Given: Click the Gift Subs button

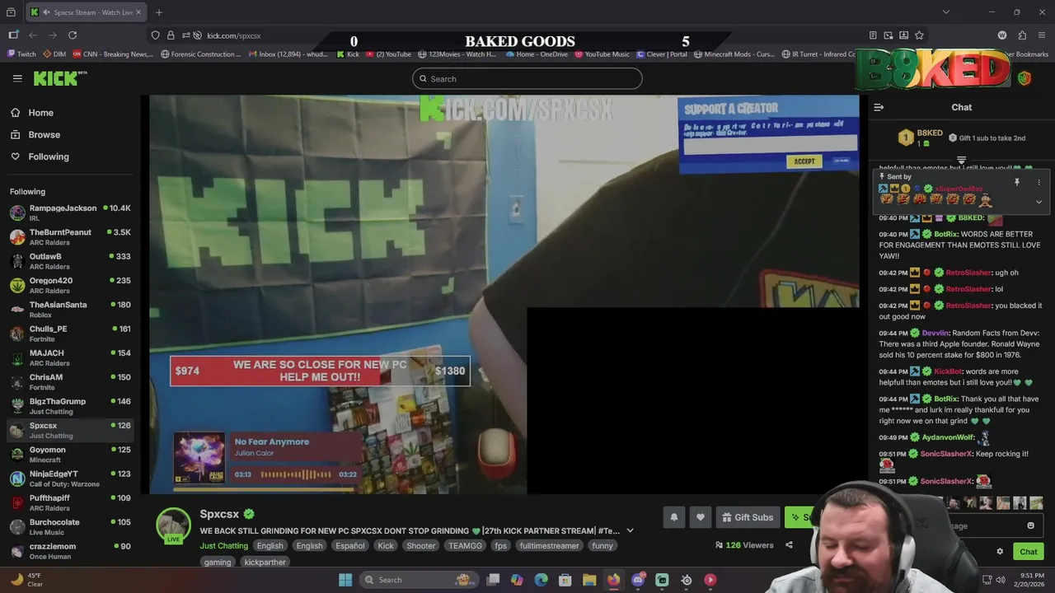Looking at the screenshot, I should [x=748, y=517].
